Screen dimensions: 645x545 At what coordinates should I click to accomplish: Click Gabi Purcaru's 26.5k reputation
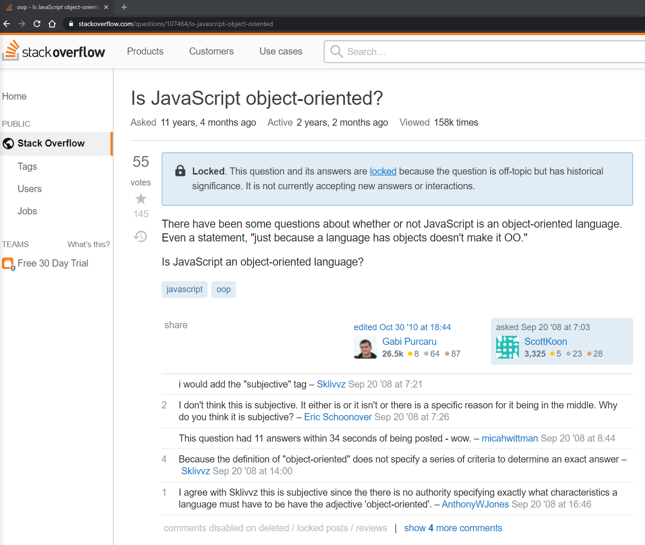393,354
